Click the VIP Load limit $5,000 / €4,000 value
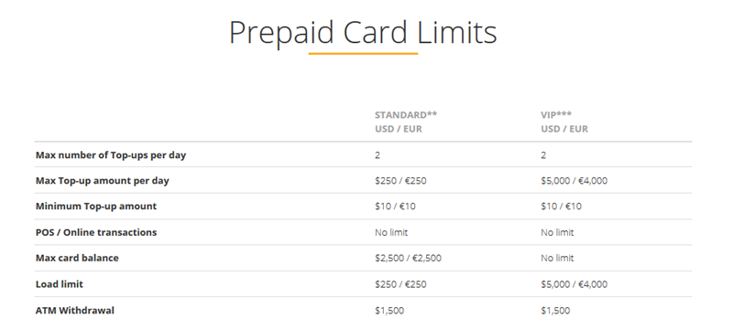This screenshot has width=733, height=329. 574,284
